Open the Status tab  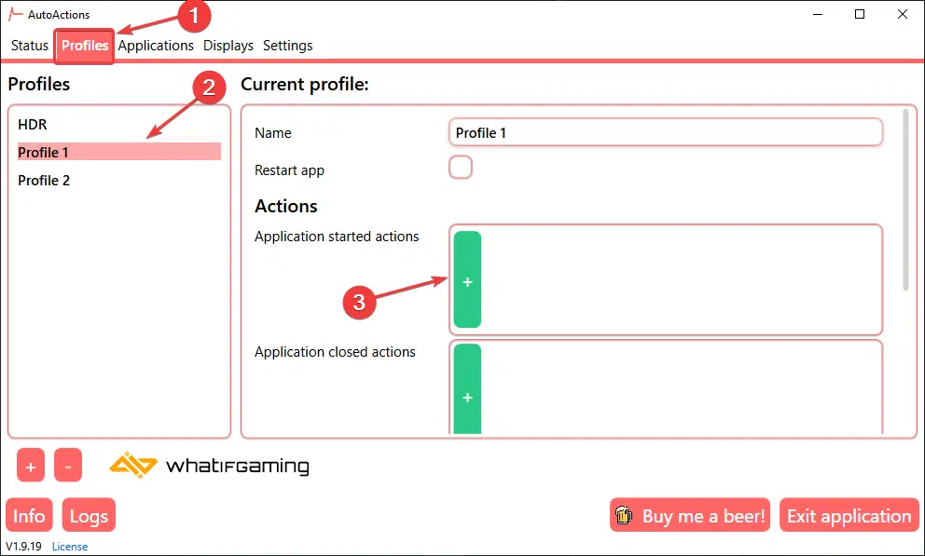click(x=30, y=46)
